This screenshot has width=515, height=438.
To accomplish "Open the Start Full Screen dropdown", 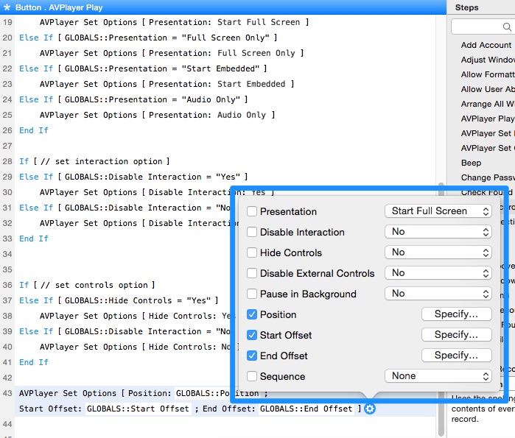I will (438, 211).
